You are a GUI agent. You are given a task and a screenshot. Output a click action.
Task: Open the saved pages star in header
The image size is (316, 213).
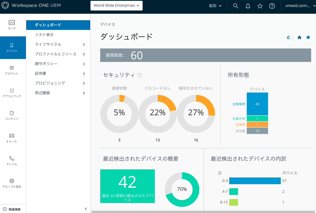pos(260,6)
